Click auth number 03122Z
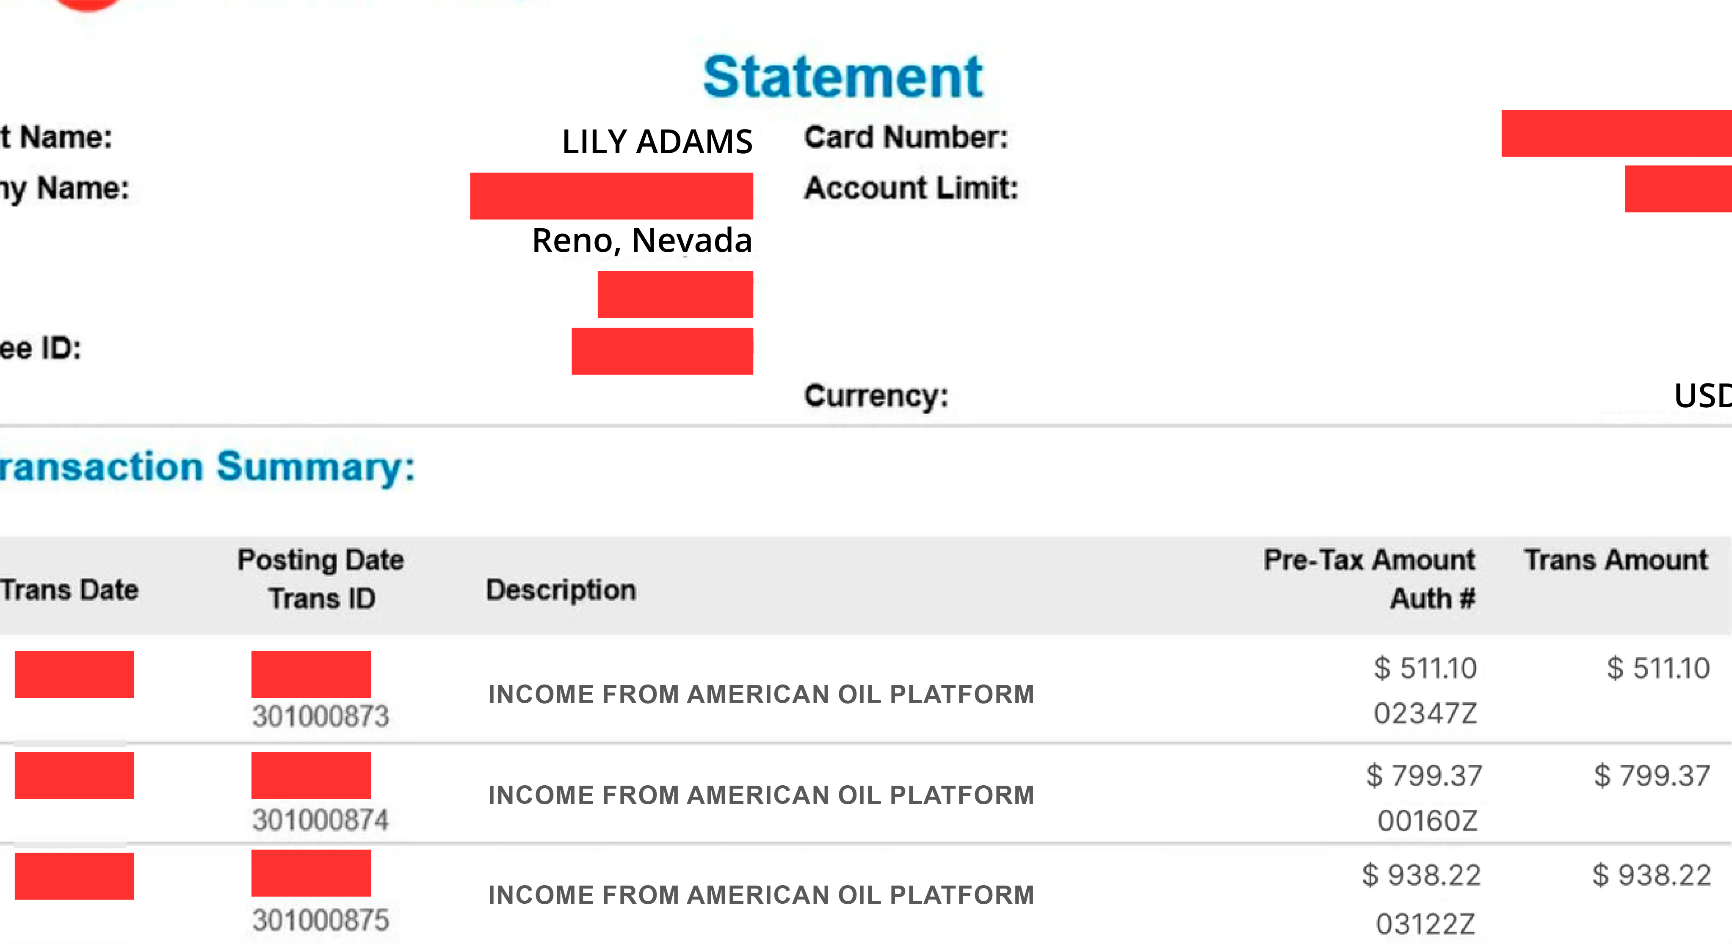1732x944 pixels. click(1425, 924)
